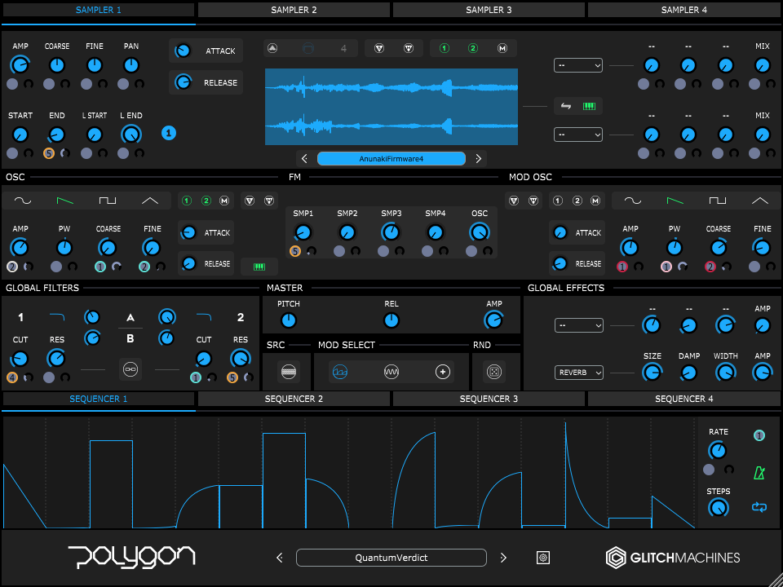783x587 pixels.
Task: Select square waveform in MOD OSC section
Action: [718, 201]
